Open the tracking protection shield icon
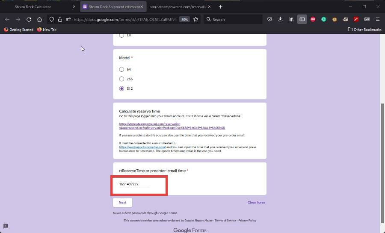Screen dimensions: 385x233 pos(52,19)
